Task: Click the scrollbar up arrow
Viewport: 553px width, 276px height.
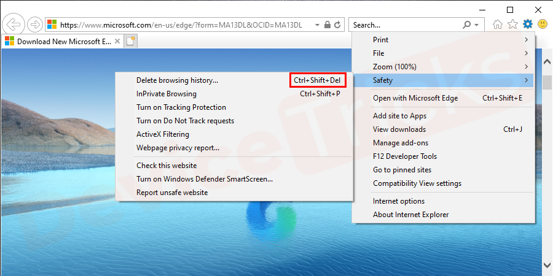Action: [x=547, y=61]
